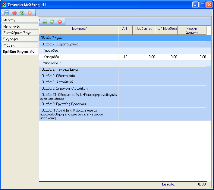Select the Ομάδα Γ: Οδοστρωσία row
The height and width of the screenshot is (190, 214).
pyautogui.click(x=125, y=76)
